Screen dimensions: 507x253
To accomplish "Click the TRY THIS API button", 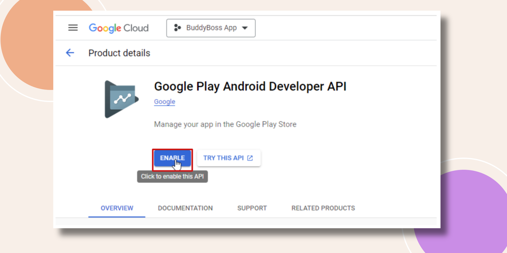I will pyautogui.click(x=228, y=158).
